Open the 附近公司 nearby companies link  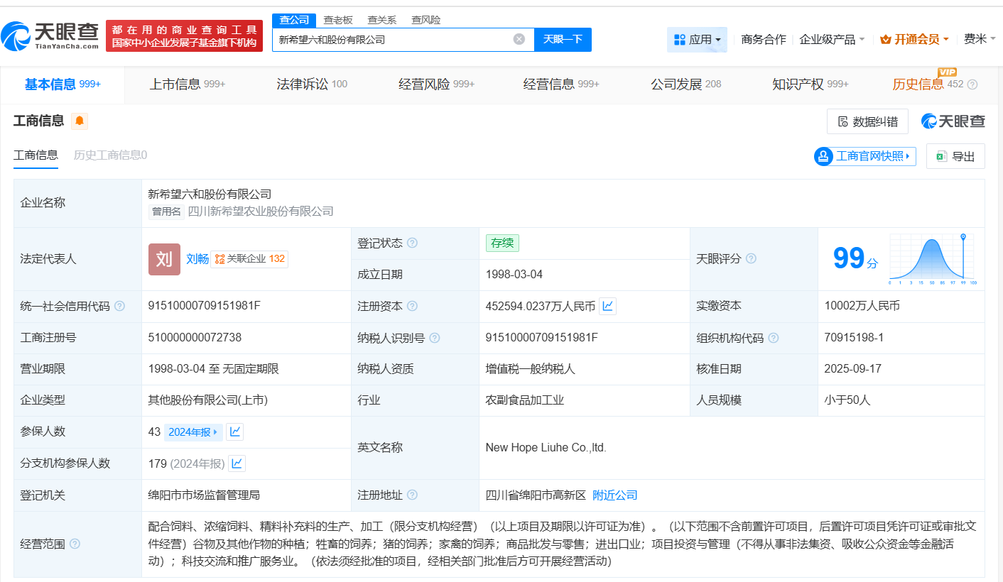point(615,495)
